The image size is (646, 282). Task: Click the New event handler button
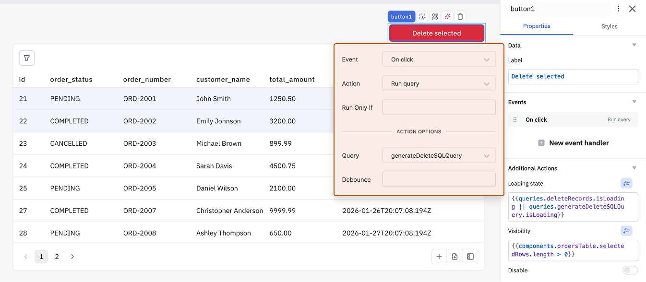(x=573, y=143)
